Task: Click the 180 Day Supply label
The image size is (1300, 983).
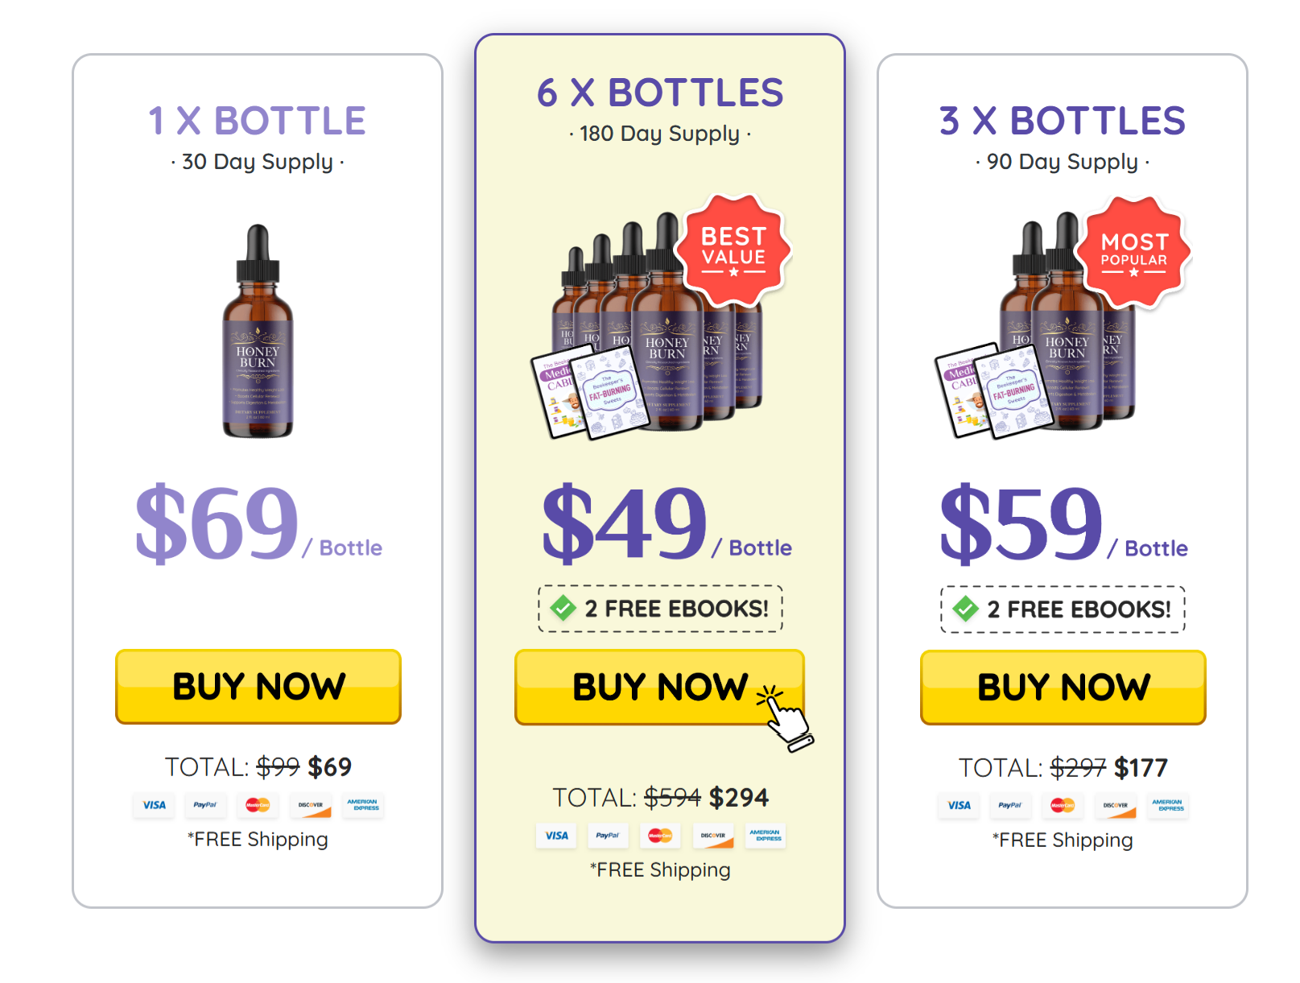Action: tap(660, 134)
